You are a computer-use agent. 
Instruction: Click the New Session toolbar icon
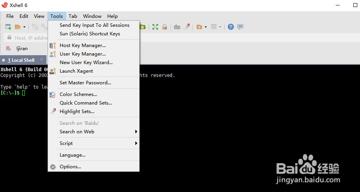click(8, 27)
